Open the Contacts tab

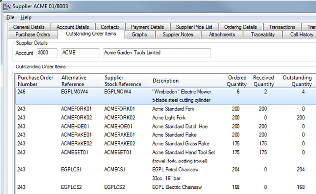coord(110,27)
